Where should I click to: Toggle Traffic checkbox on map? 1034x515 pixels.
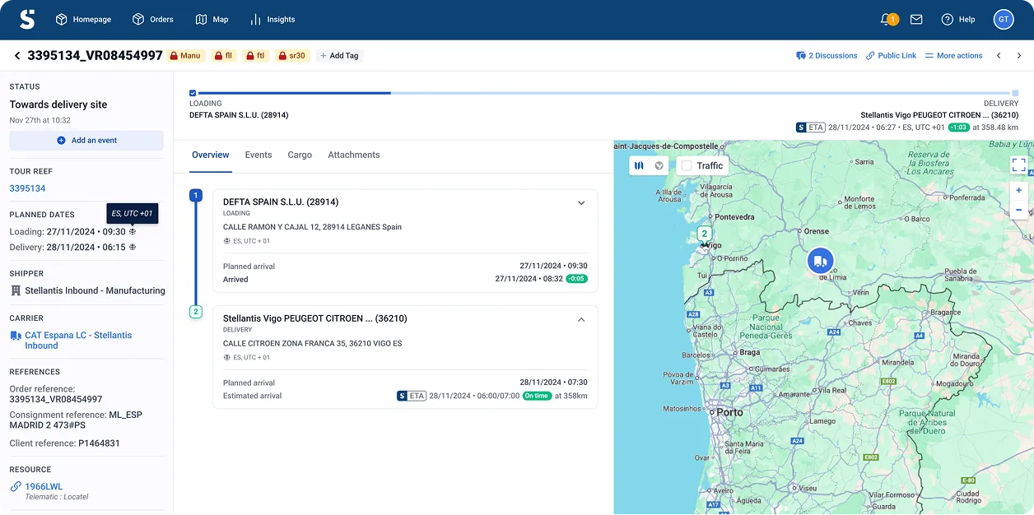(686, 165)
